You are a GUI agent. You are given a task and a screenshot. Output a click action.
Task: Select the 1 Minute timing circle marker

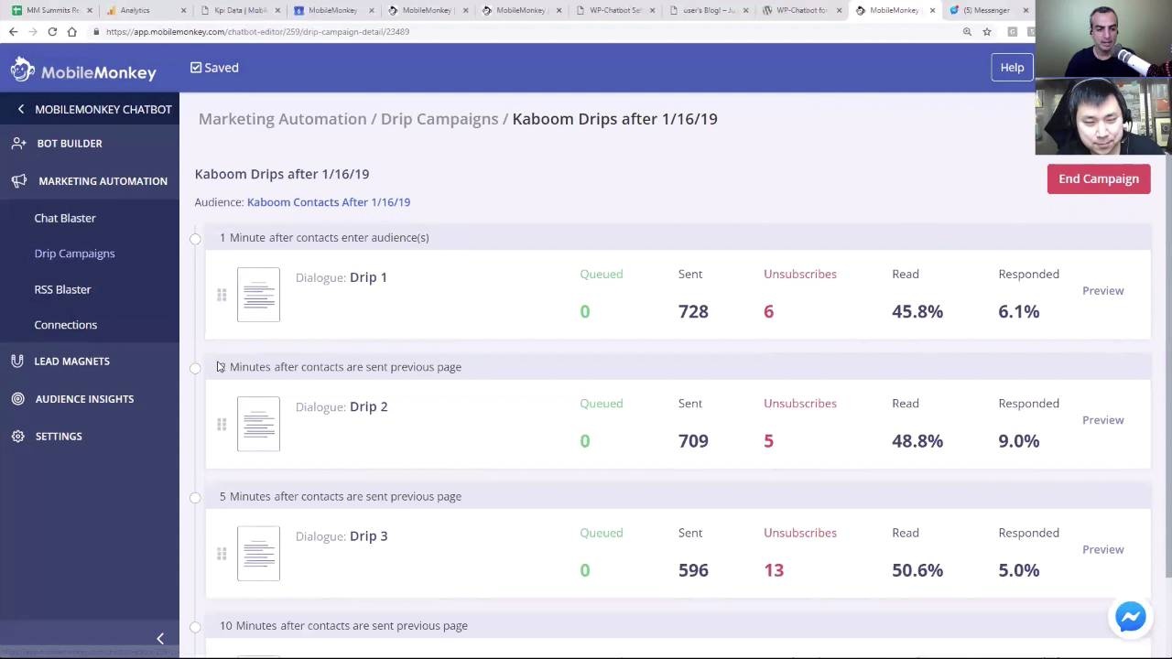pyautogui.click(x=195, y=239)
